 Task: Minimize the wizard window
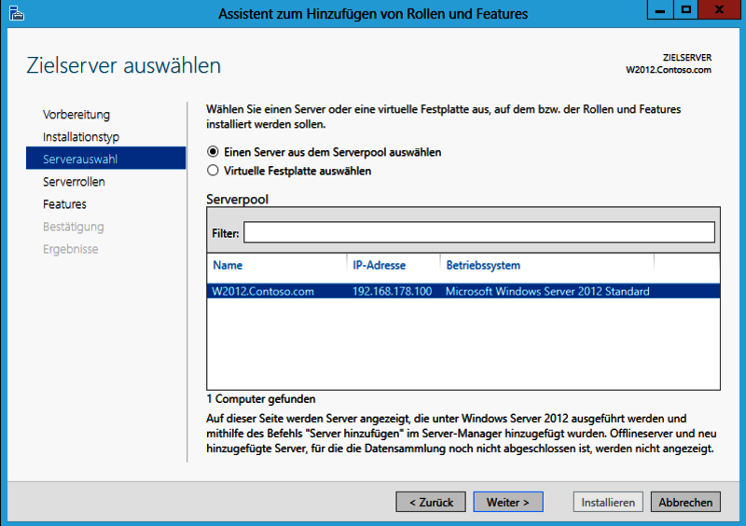click(660, 9)
